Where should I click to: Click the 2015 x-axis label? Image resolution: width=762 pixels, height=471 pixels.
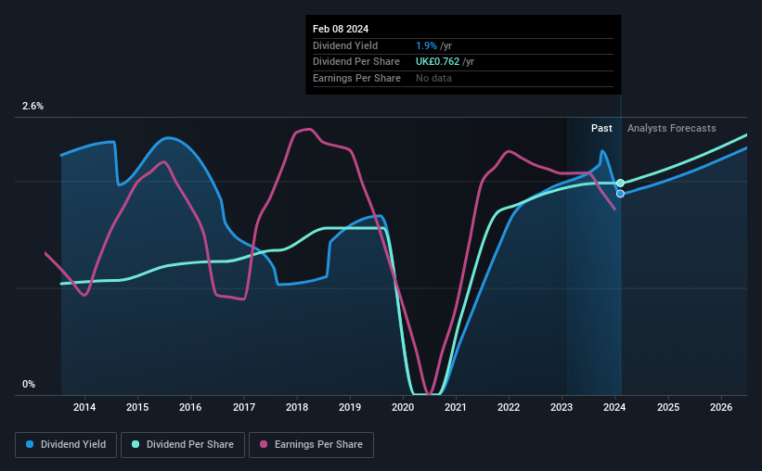pyautogui.click(x=137, y=407)
